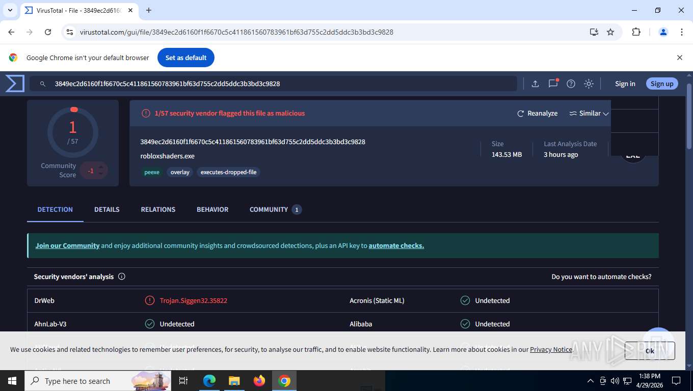Show hidden system tray icons
Viewport: 693px width, 391px height.
591,381
